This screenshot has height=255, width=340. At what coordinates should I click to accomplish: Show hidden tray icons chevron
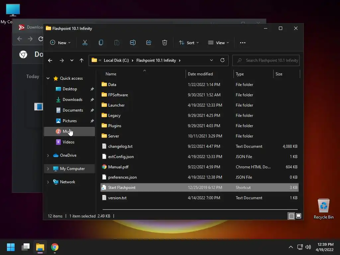tap(291, 247)
